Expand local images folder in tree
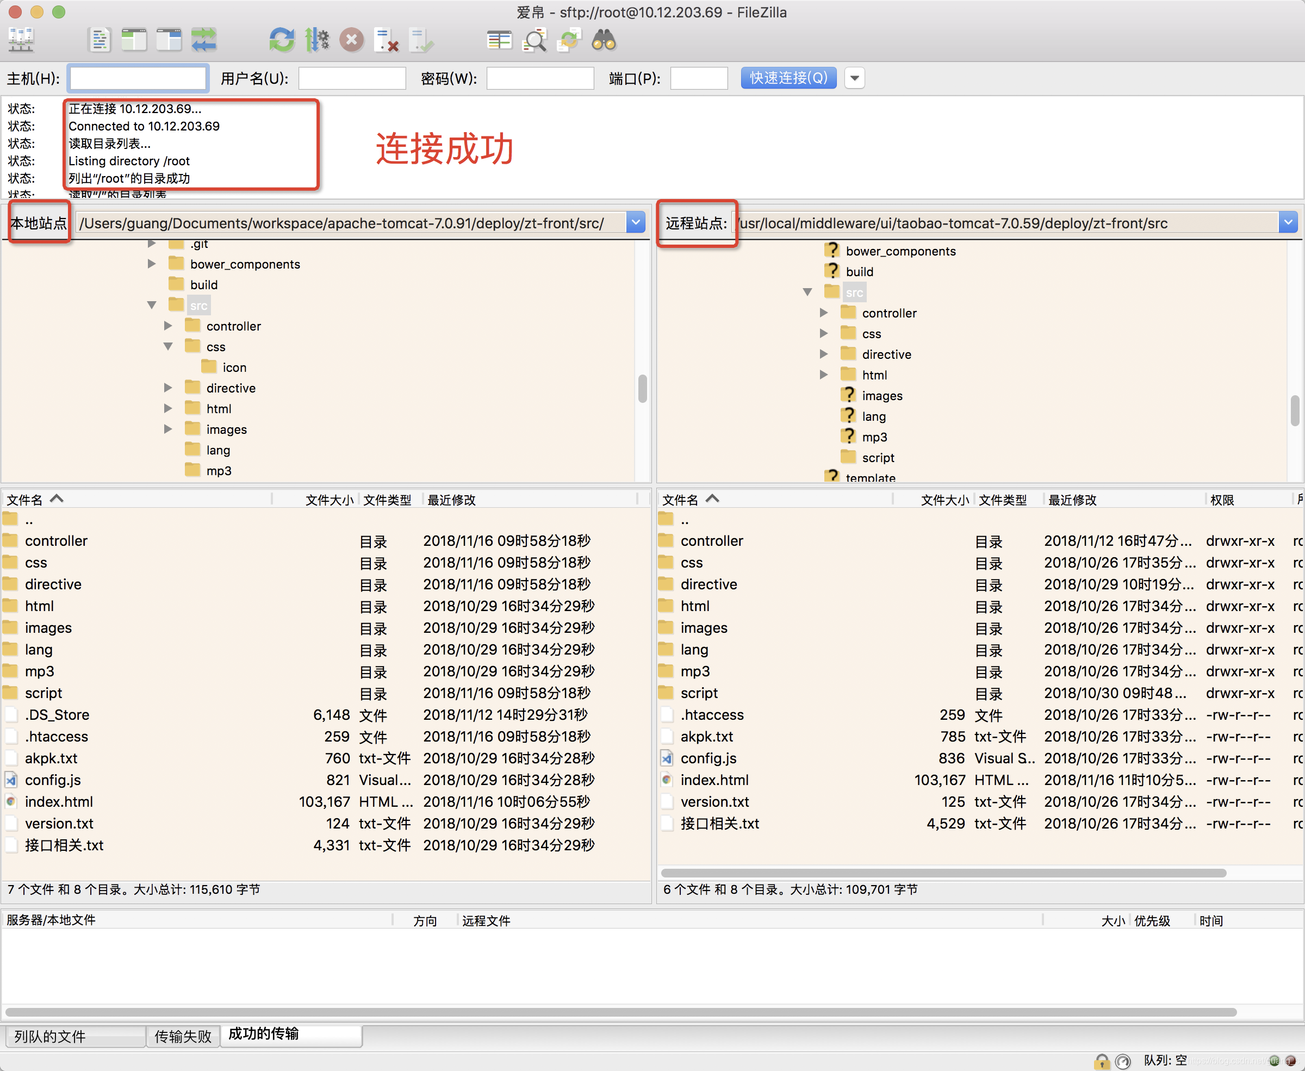The height and width of the screenshot is (1071, 1305). [x=168, y=429]
